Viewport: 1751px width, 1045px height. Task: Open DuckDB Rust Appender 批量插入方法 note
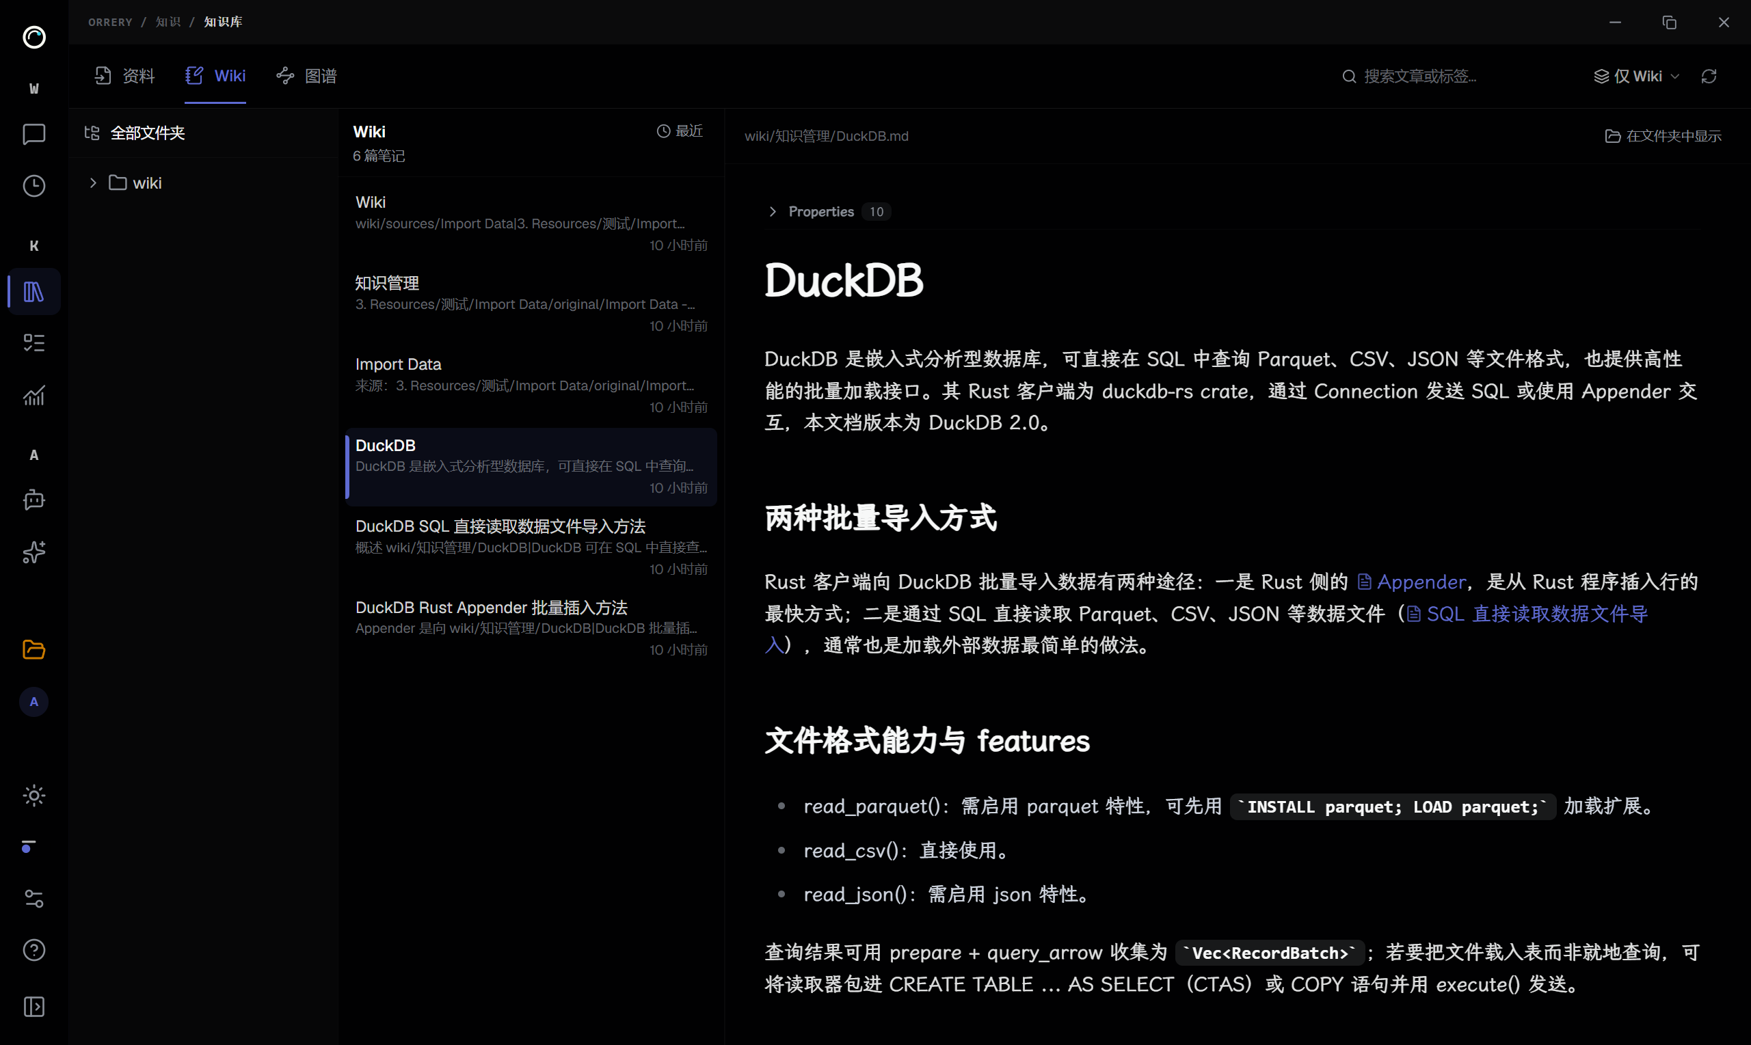pyautogui.click(x=531, y=628)
